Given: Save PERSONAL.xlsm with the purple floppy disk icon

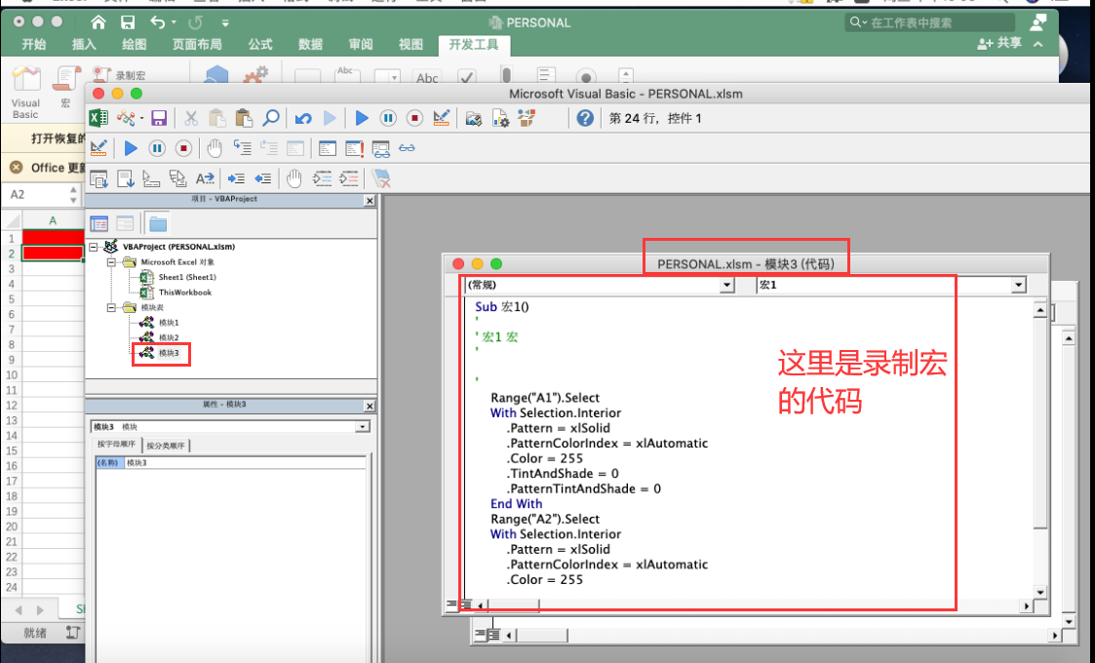Looking at the screenshot, I should (159, 118).
